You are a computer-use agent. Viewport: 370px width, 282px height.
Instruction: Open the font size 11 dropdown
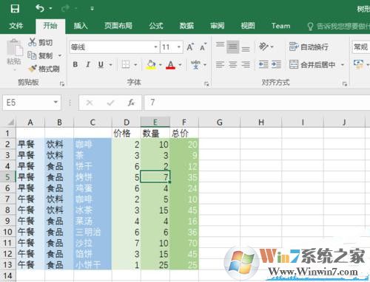(x=179, y=47)
